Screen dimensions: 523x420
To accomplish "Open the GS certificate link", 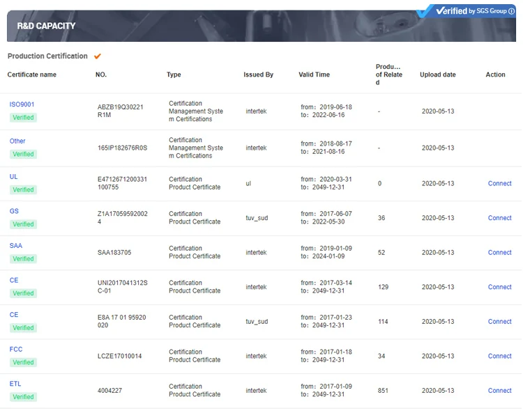I will coord(14,211).
